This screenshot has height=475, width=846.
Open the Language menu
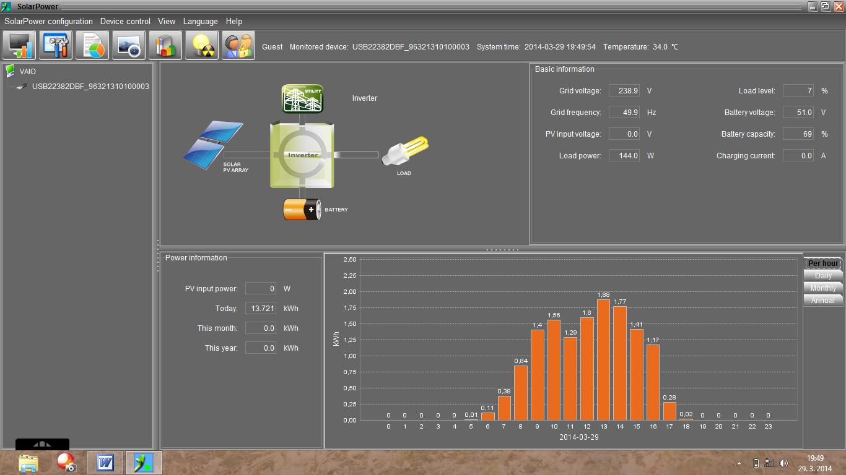200,21
